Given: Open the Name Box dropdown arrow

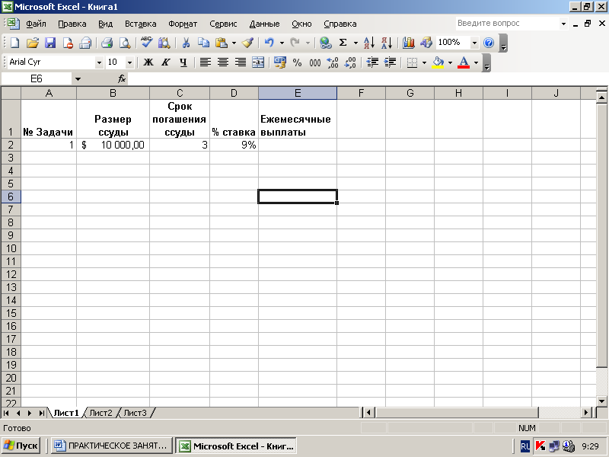Looking at the screenshot, I should tap(78, 79).
